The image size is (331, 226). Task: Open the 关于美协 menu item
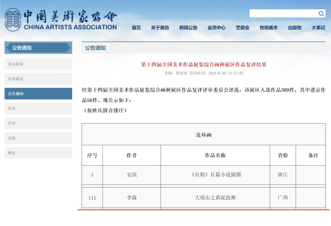coord(160,28)
